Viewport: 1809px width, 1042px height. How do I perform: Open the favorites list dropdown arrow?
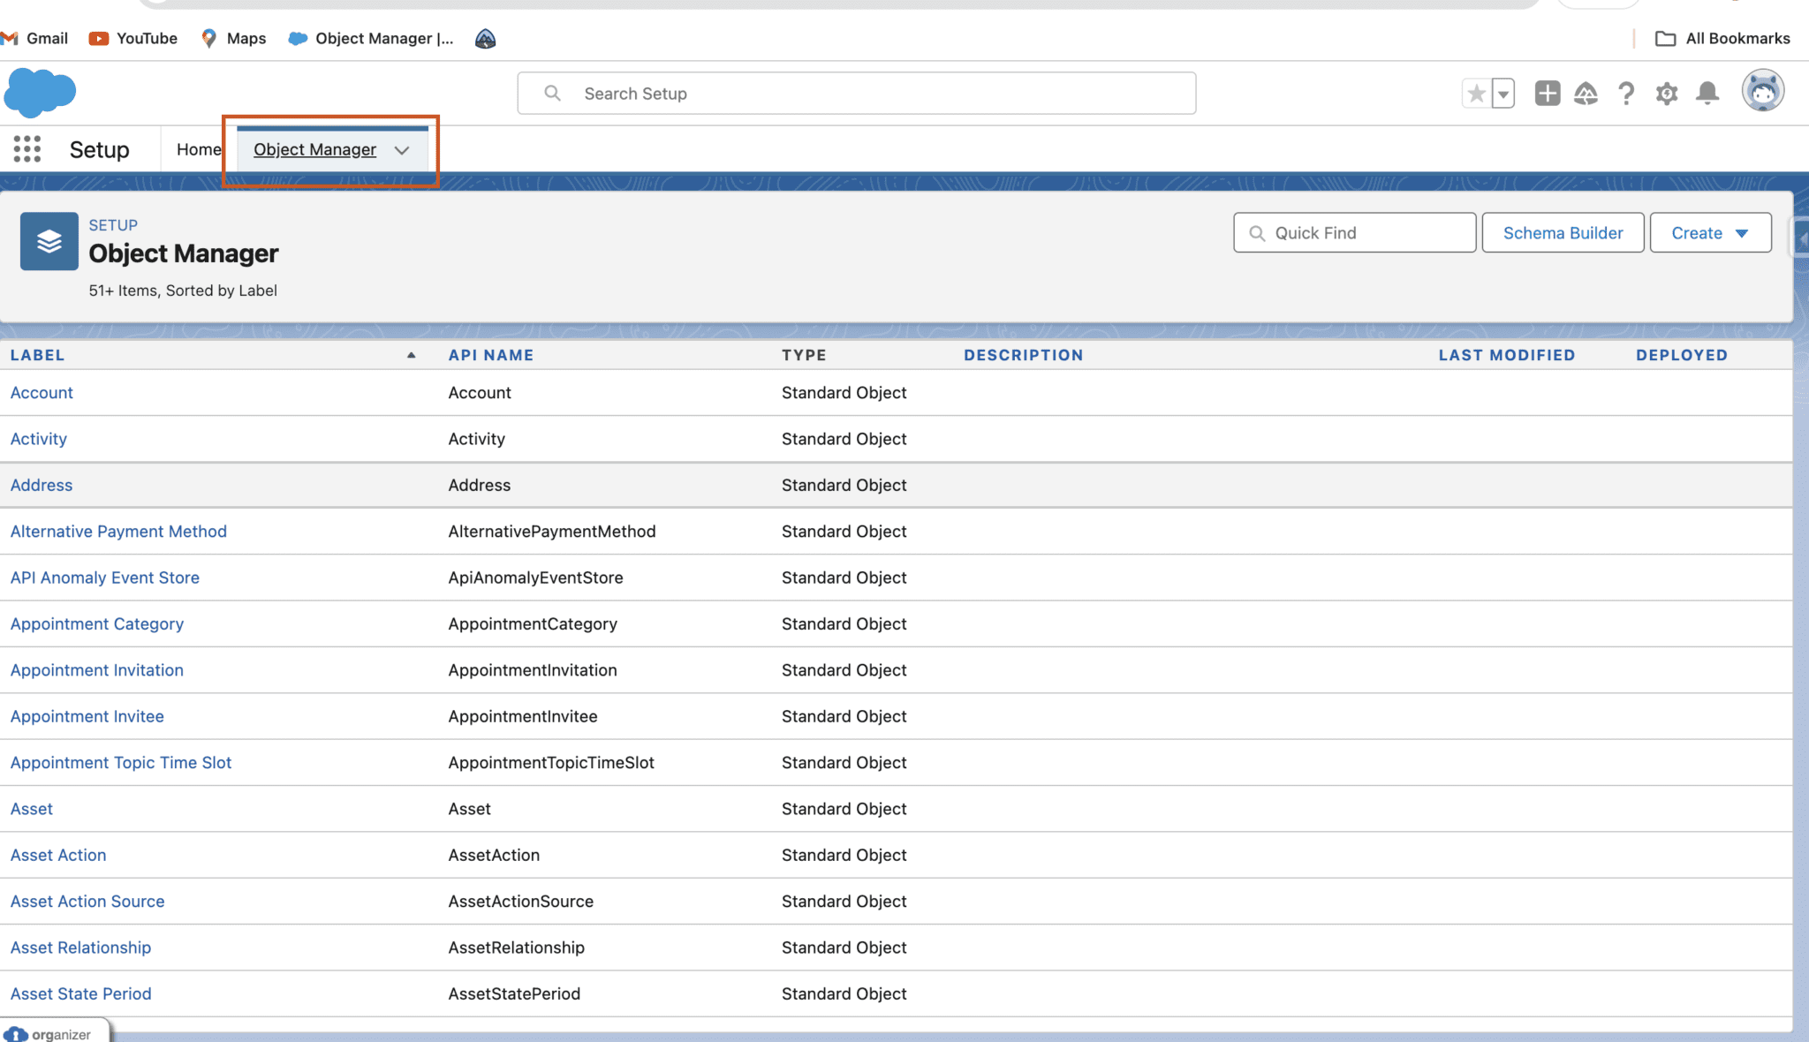[1502, 93]
